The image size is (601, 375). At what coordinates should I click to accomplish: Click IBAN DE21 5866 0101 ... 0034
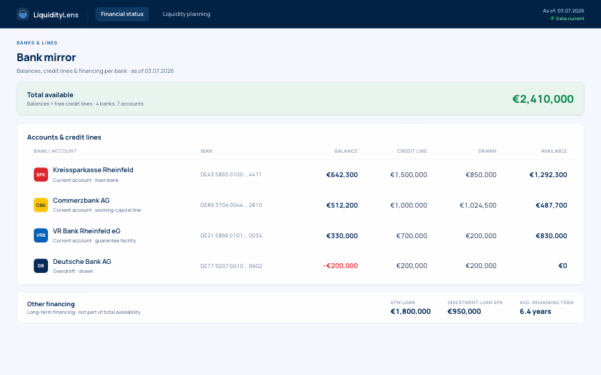point(231,235)
